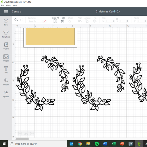Click the Select All icon
Image resolution: width=147 pixels, height=147 pixels.
pos(55,21)
